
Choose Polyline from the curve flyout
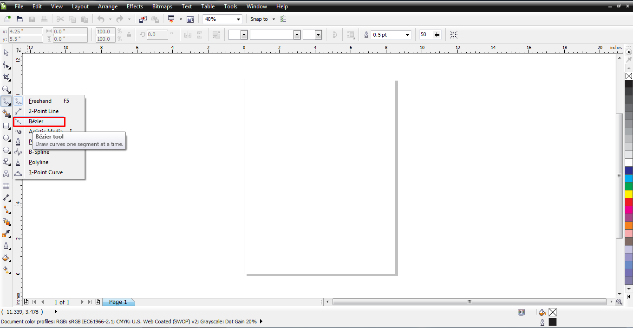pos(49,162)
